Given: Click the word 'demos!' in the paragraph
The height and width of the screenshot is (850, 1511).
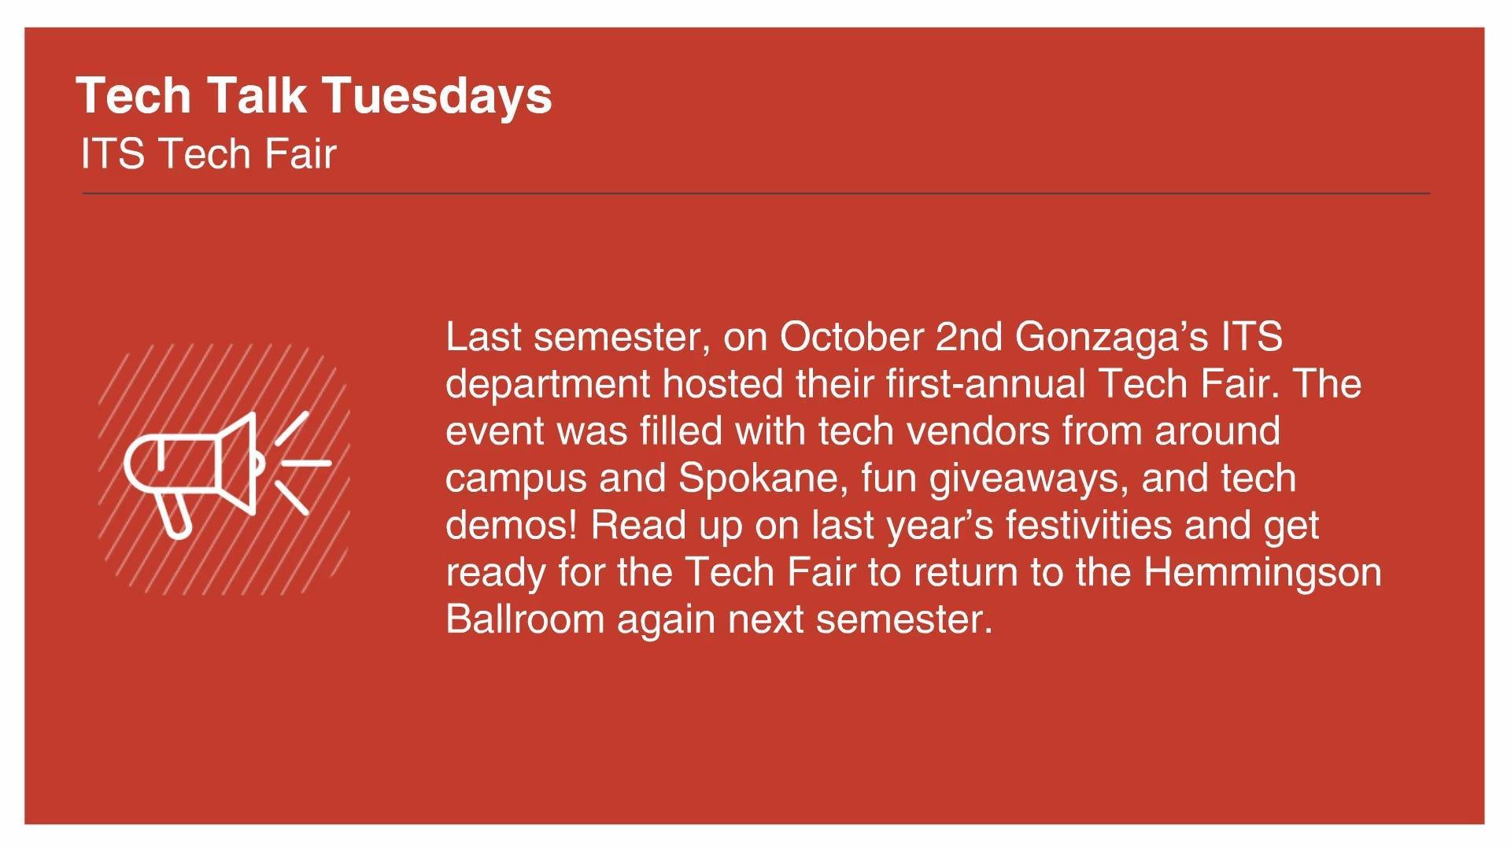Looking at the screenshot, I should click(x=512, y=525).
